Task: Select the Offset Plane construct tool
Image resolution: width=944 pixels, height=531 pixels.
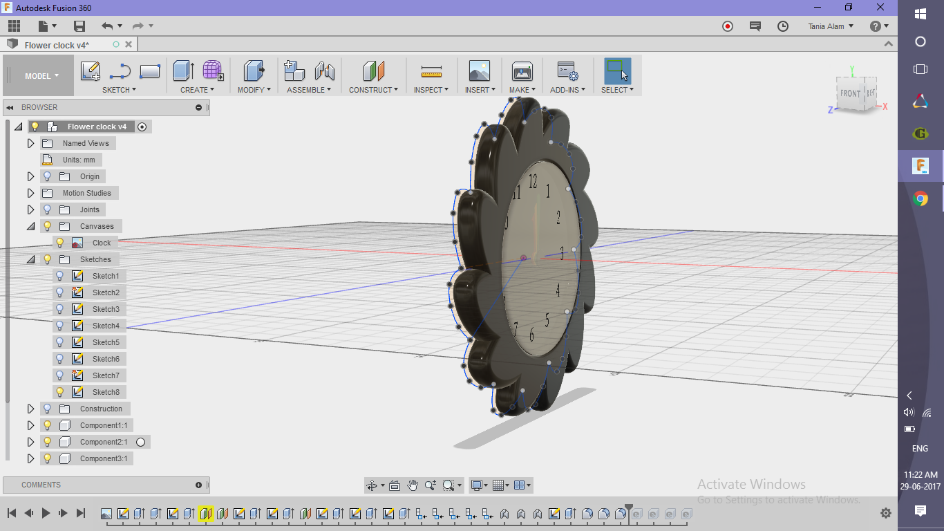Action: pyautogui.click(x=373, y=71)
